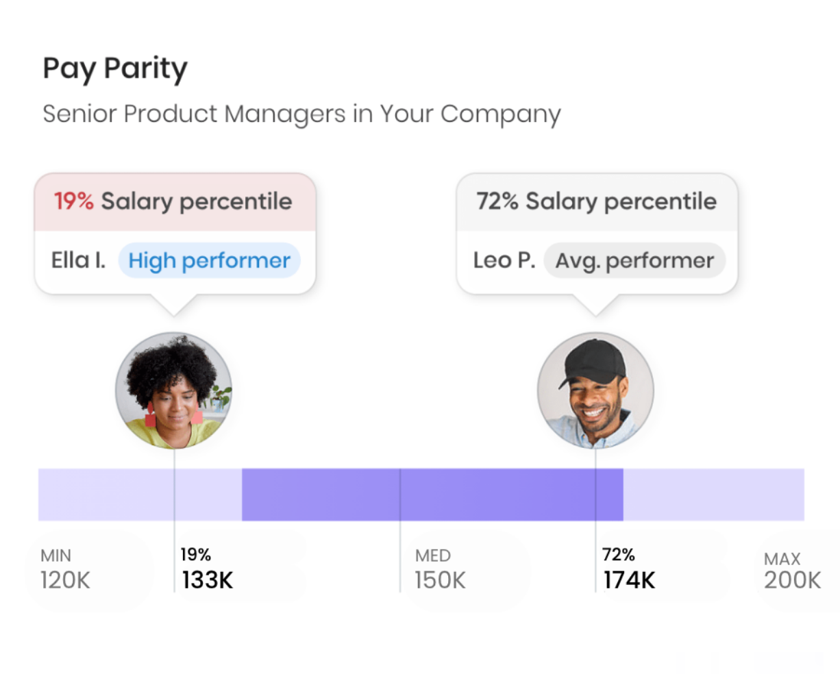The width and height of the screenshot is (840, 674).
Task: Click the Senior Product Managers subtitle
Action: [x=301, y=114]
